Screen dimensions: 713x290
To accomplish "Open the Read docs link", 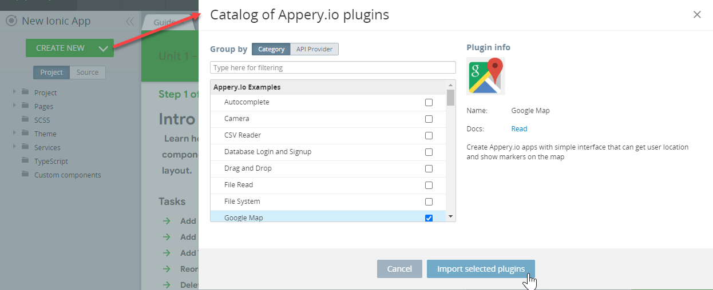I will 519,129.
